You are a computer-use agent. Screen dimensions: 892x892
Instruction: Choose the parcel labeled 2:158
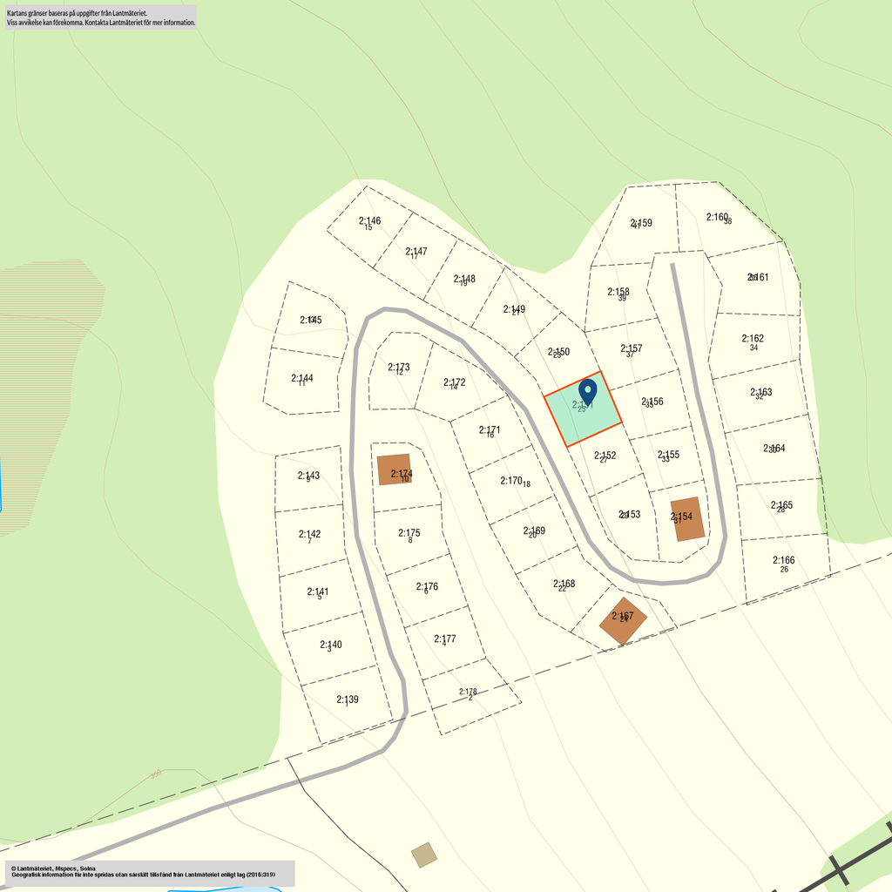[x=618, y=294]
